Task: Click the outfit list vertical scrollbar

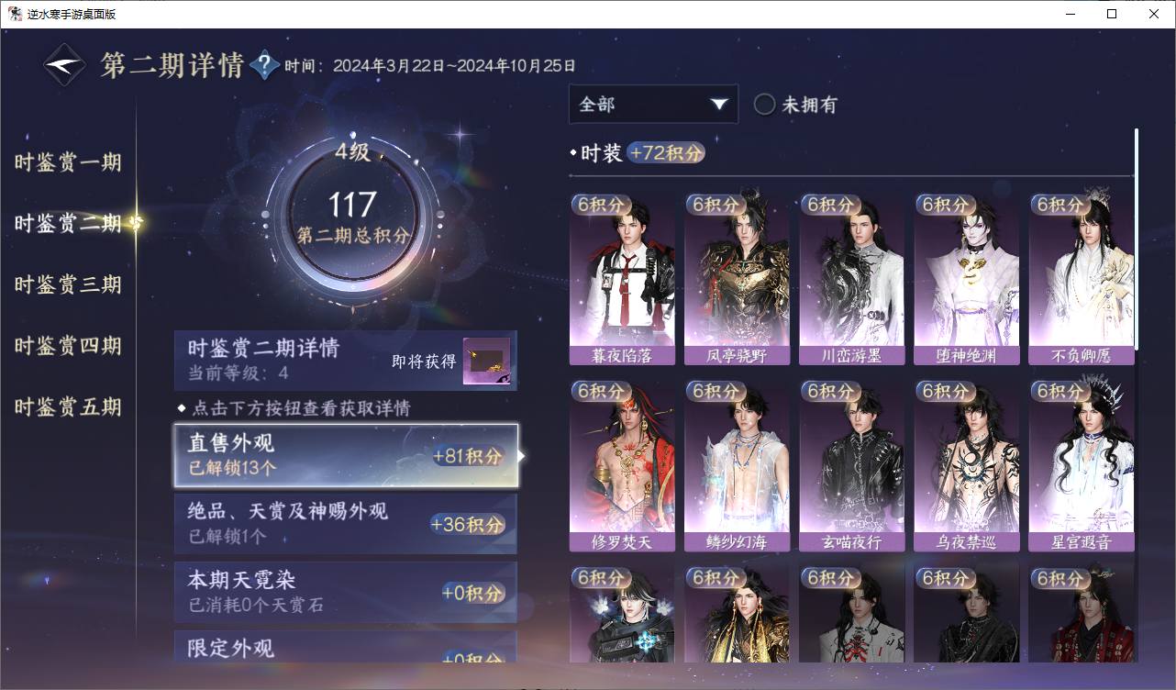Action: (x=1137, y=239)
